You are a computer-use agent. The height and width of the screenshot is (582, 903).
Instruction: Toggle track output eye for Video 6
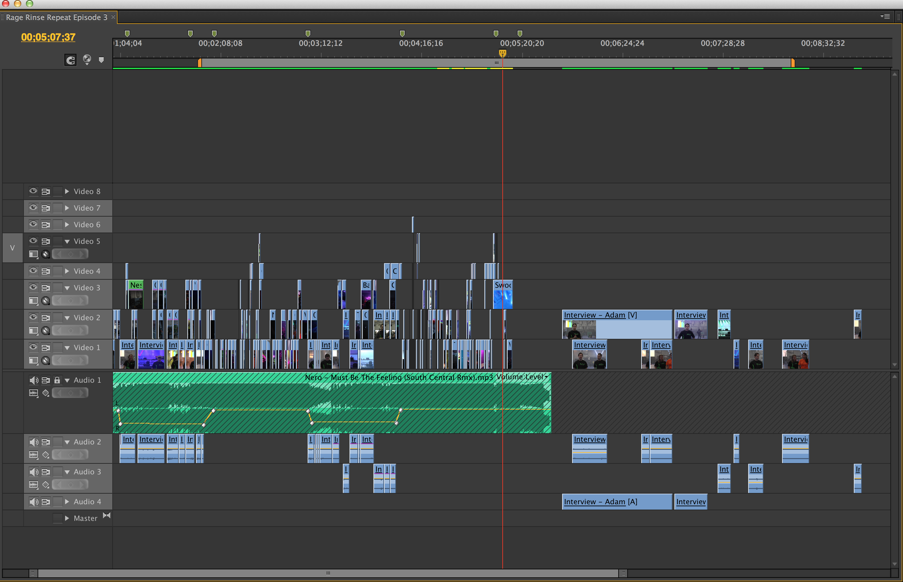click(33, 225)
